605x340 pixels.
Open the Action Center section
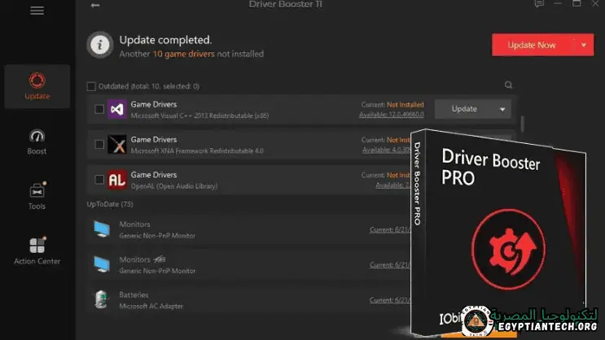[x=37, y=251]
